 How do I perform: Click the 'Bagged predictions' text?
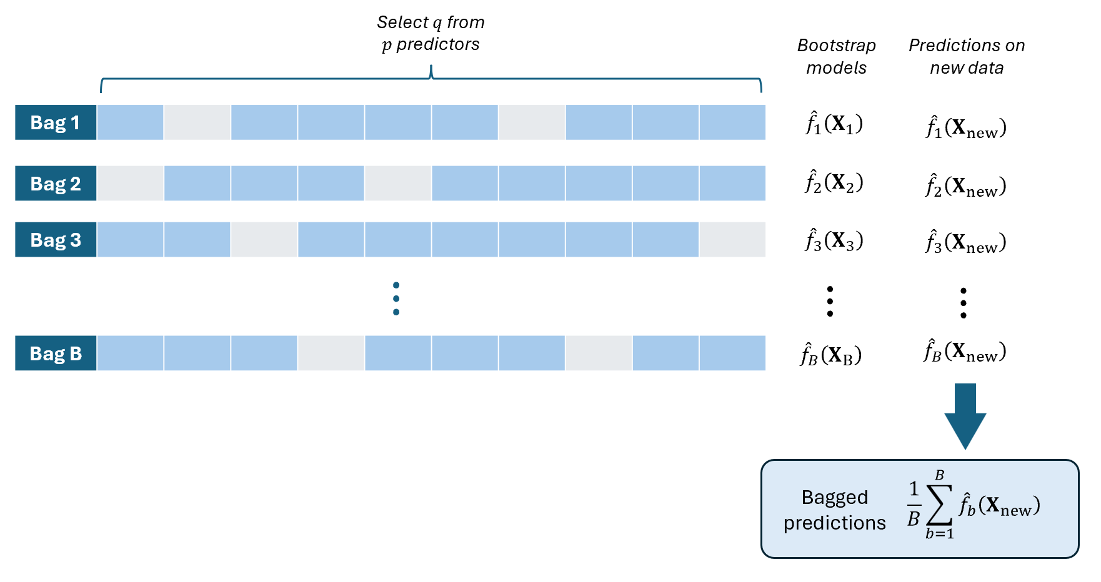pyautogui.click(x=834, y=510)
